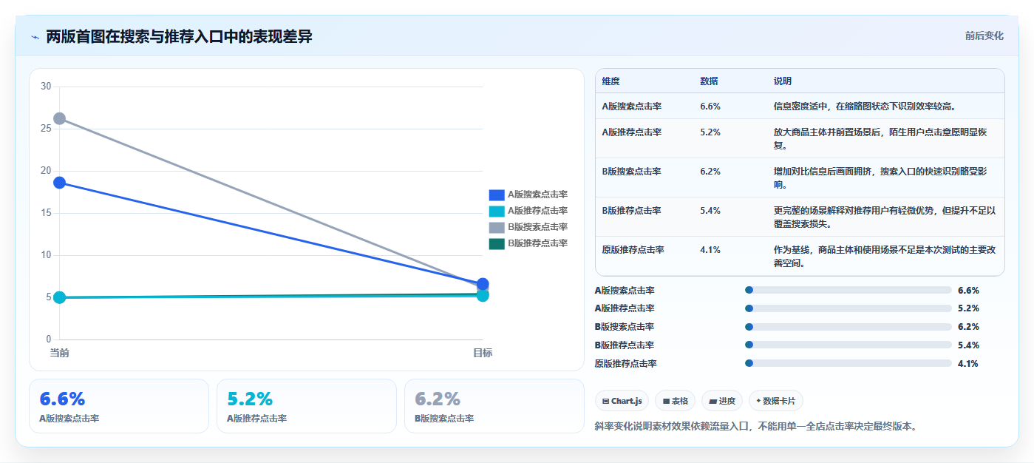
Task: Toggle the A版推荐点击率 legend cyan swatch
Action: click(497, 211)
